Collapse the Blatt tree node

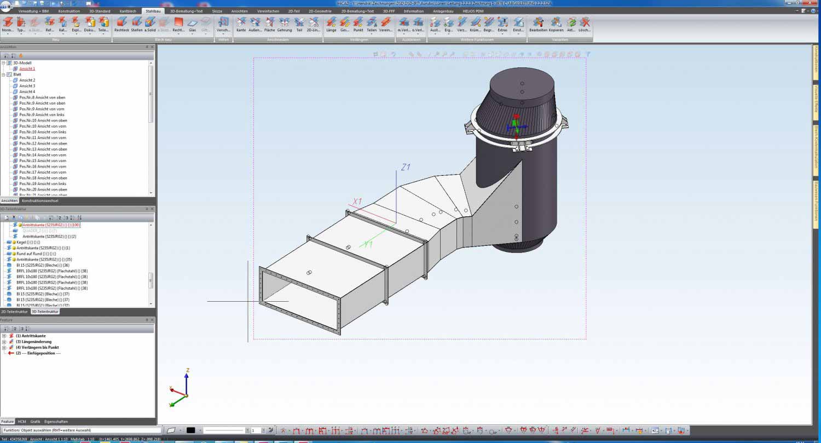click(3, 74)
